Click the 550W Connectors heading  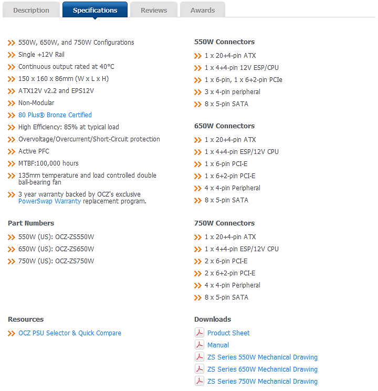pos(225,42)
